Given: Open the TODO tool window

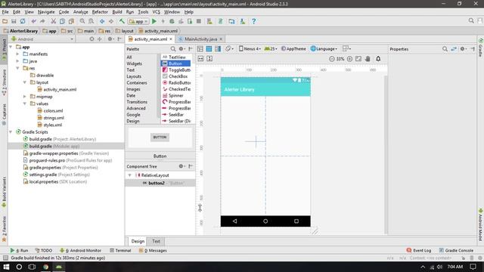Looking at the screenshot, I should [x=44, y=250].
